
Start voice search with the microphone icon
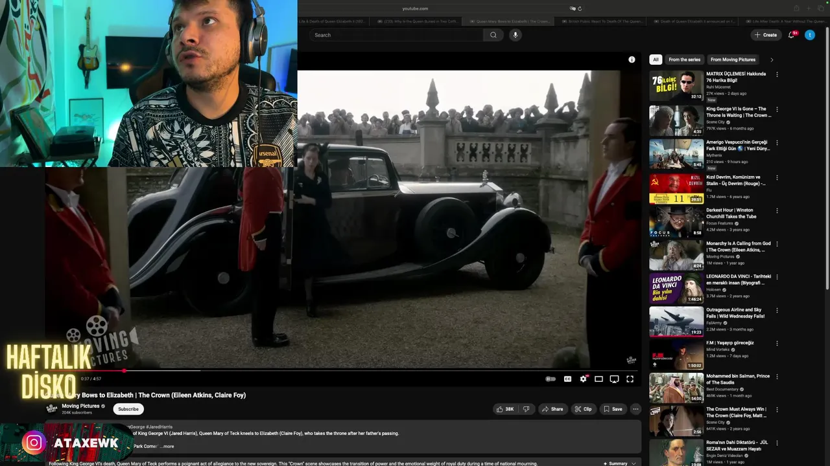515,35
